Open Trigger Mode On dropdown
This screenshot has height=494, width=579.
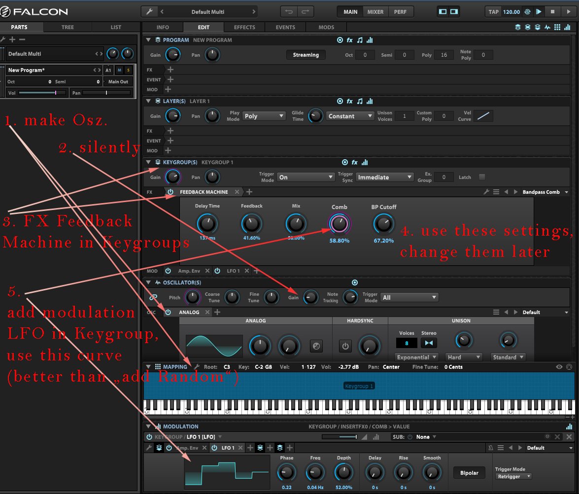(x=306, y=177)
